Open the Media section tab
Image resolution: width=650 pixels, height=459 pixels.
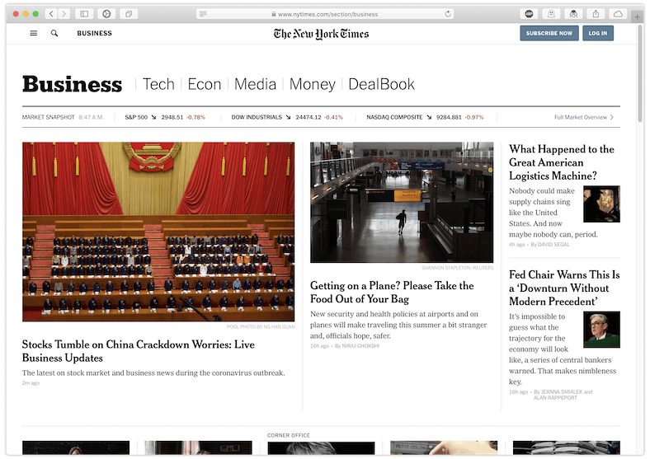click(x=256, y=84)
